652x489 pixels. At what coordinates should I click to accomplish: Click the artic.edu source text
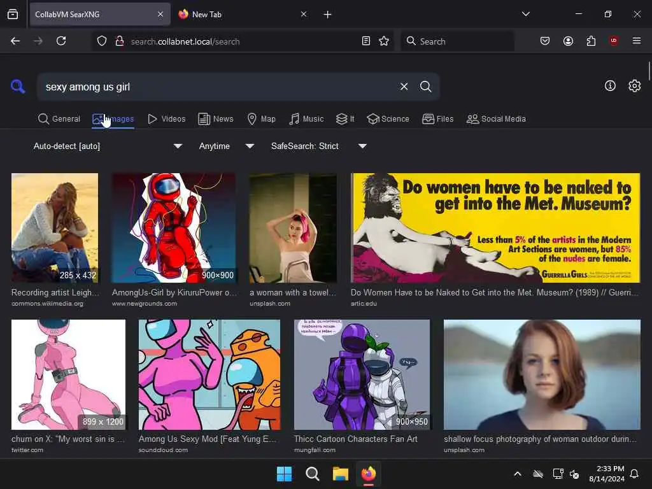[x=364, y=304]
